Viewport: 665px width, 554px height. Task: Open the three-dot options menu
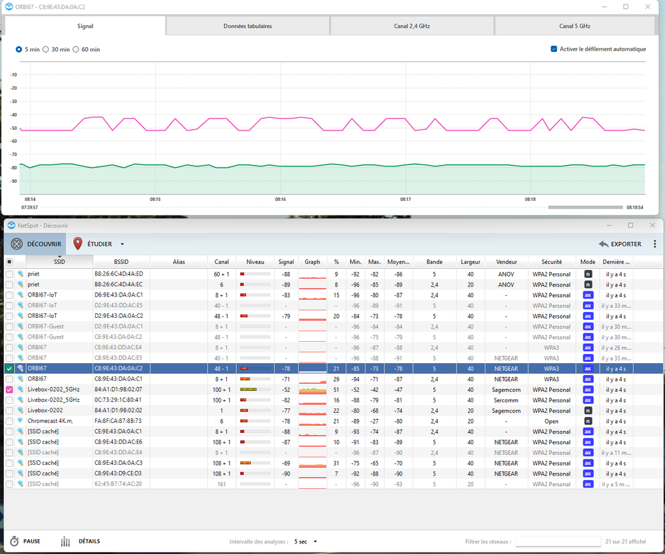click(654, 244)
